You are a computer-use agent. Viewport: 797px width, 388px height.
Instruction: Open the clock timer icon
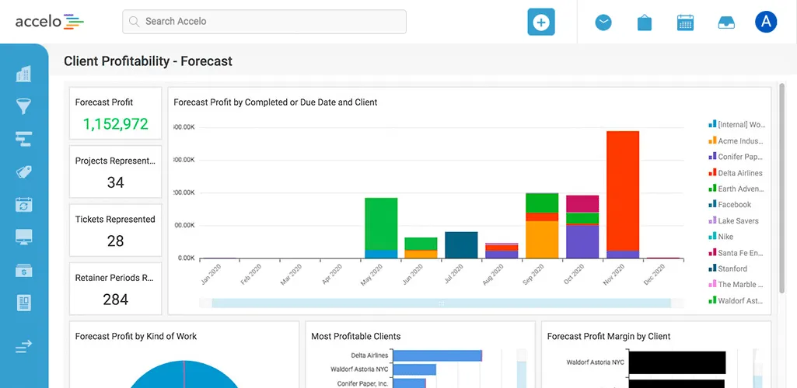pyautogui.click(x=603, y=23)
